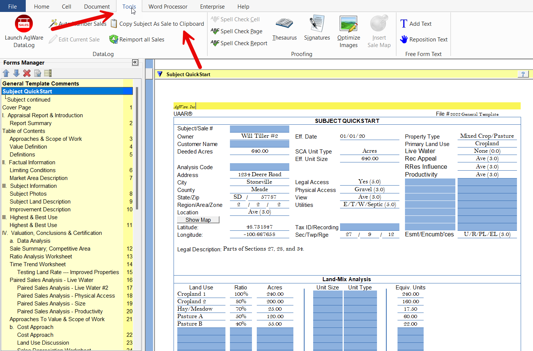Run Spell Check Report
Screen dimensions: 533x351
[239, 43]
